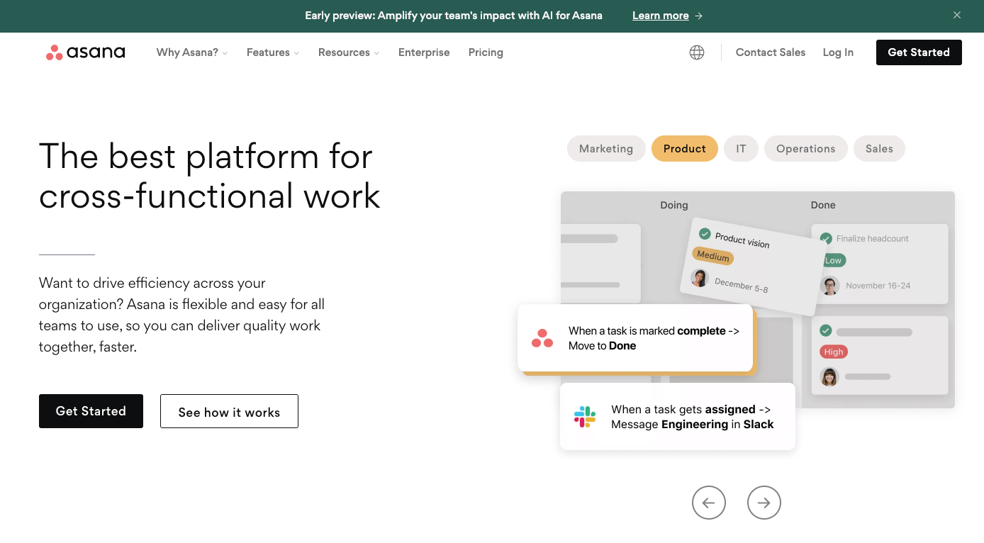
Task: Click hero Get Started button
Action: [x=91, y=411]
